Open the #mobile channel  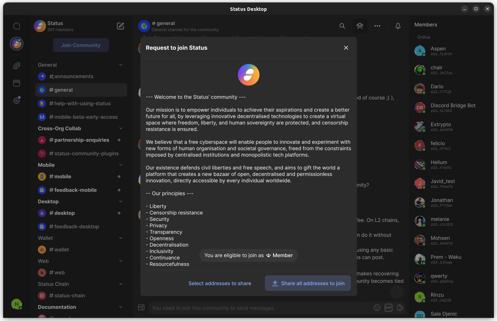click(81, 177)
